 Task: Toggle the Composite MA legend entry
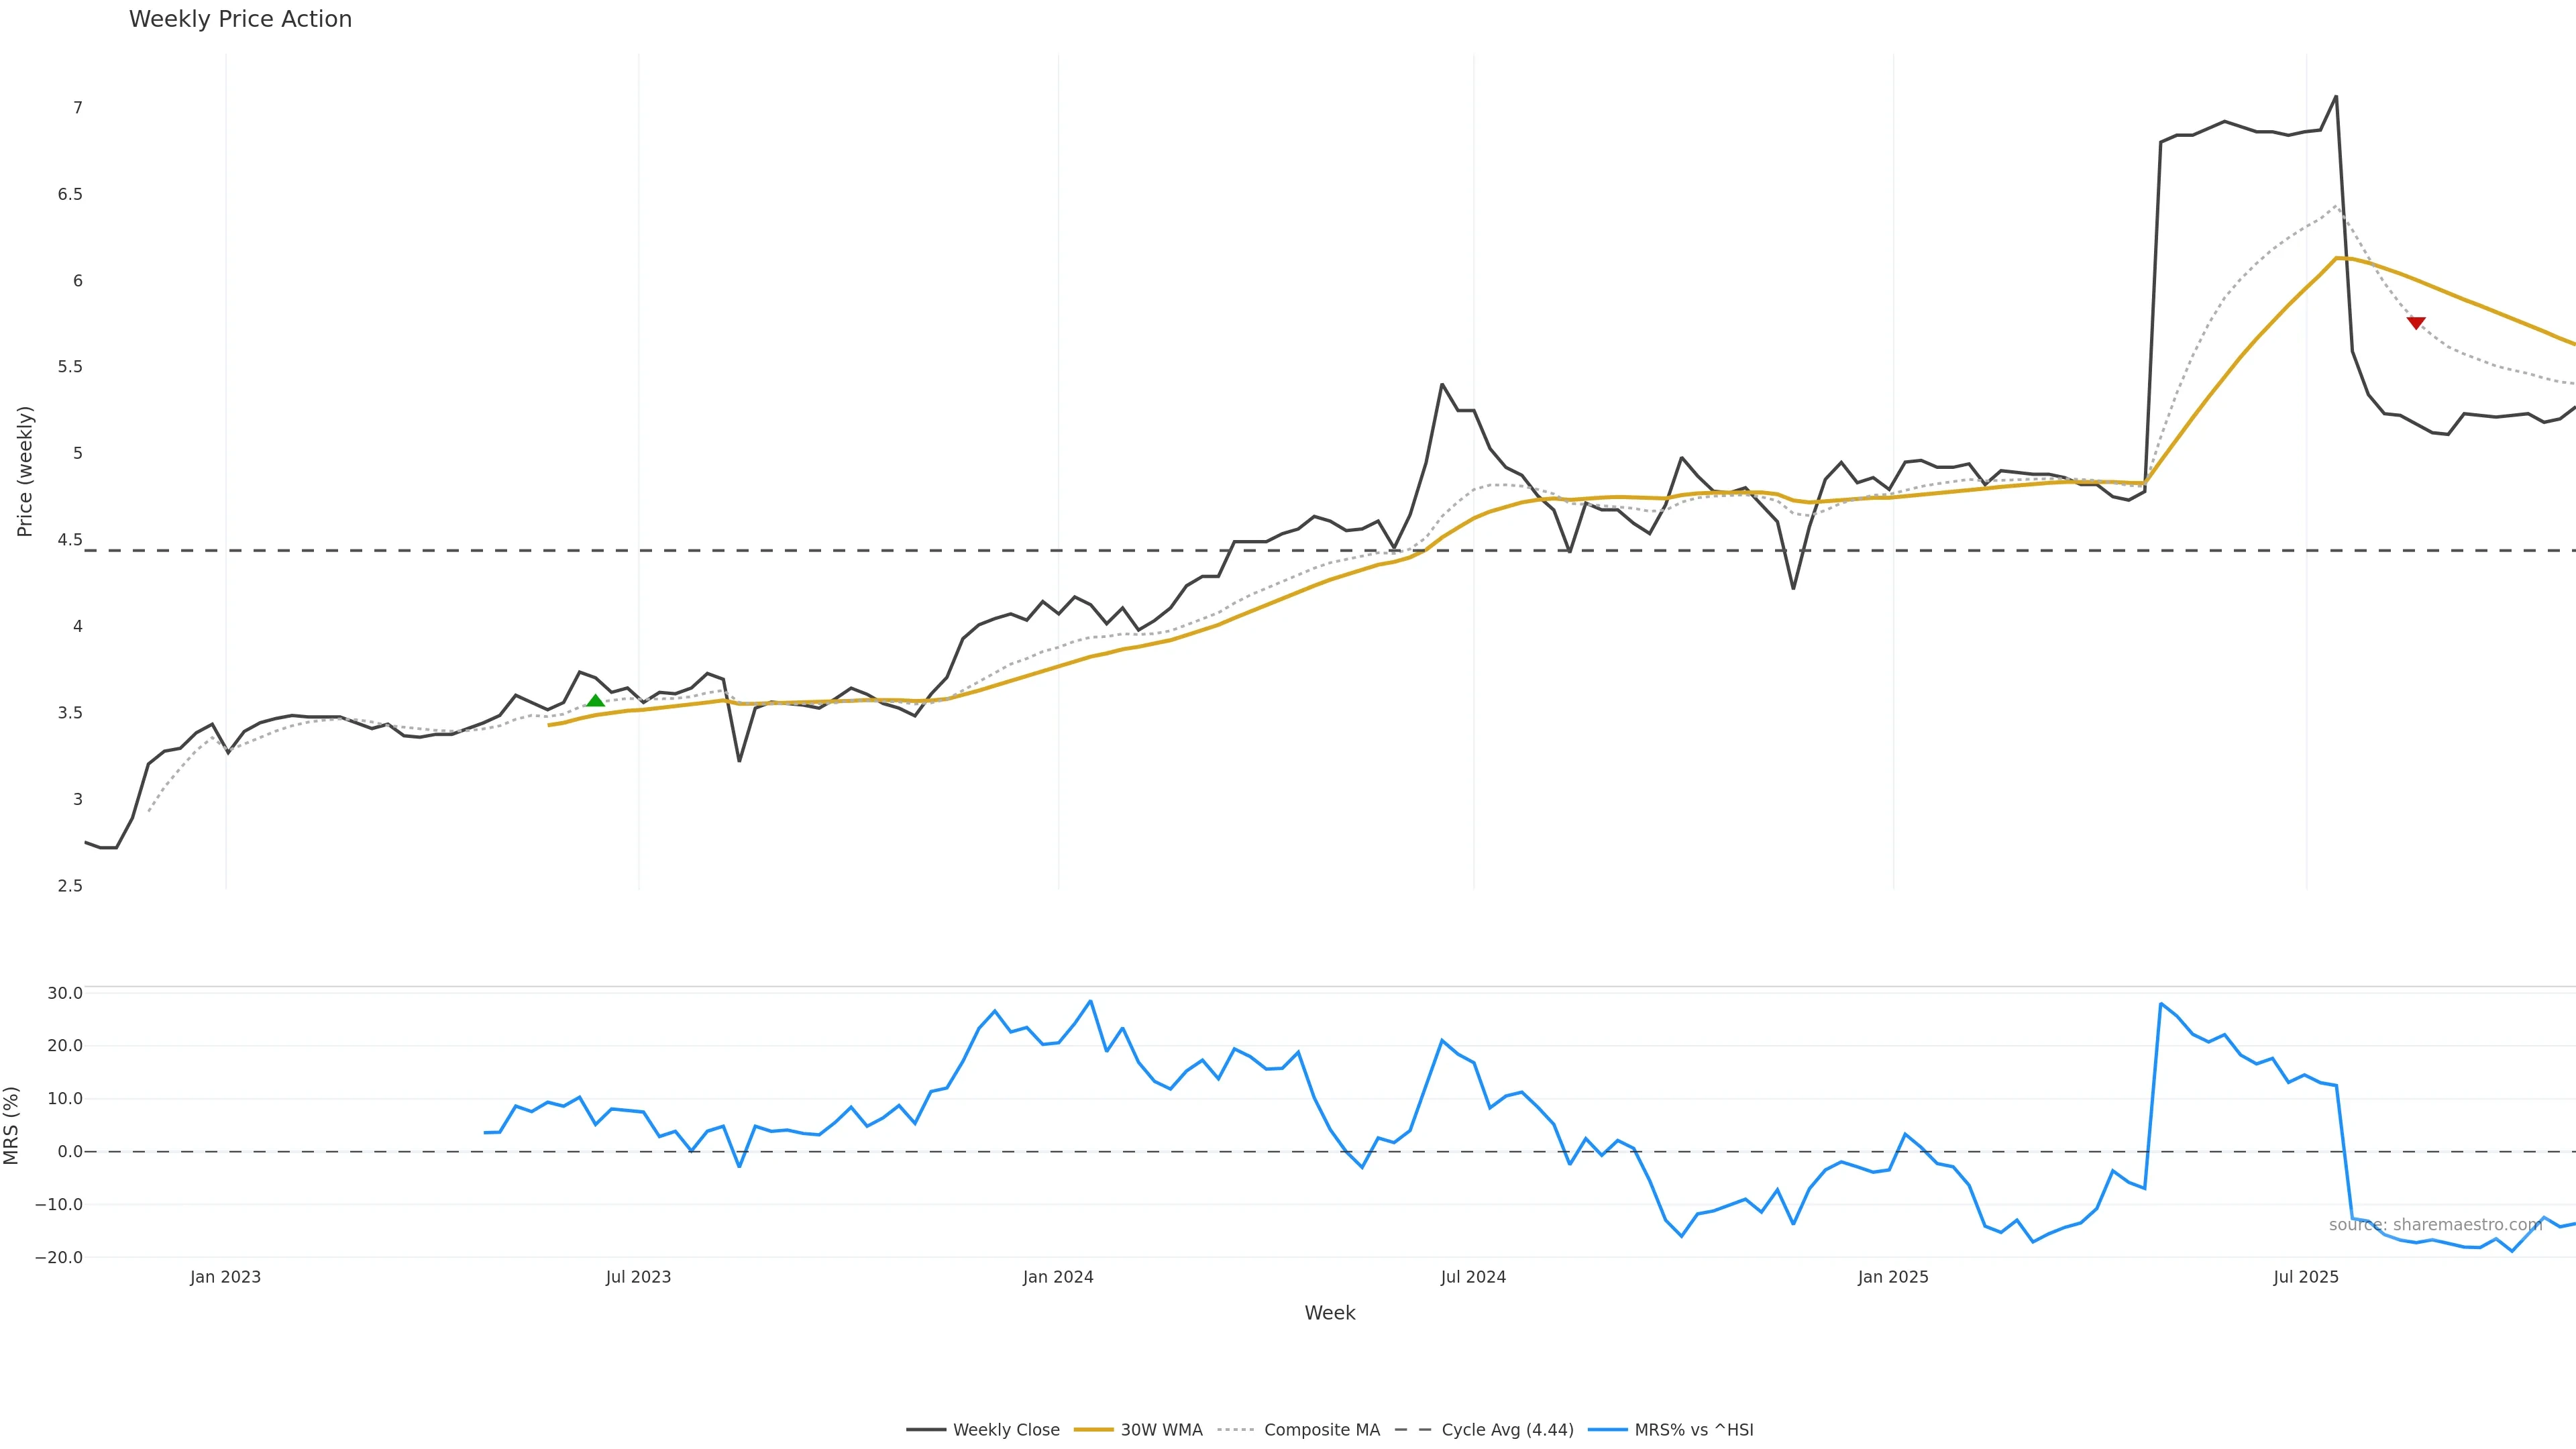(x=1321, y=1430)
